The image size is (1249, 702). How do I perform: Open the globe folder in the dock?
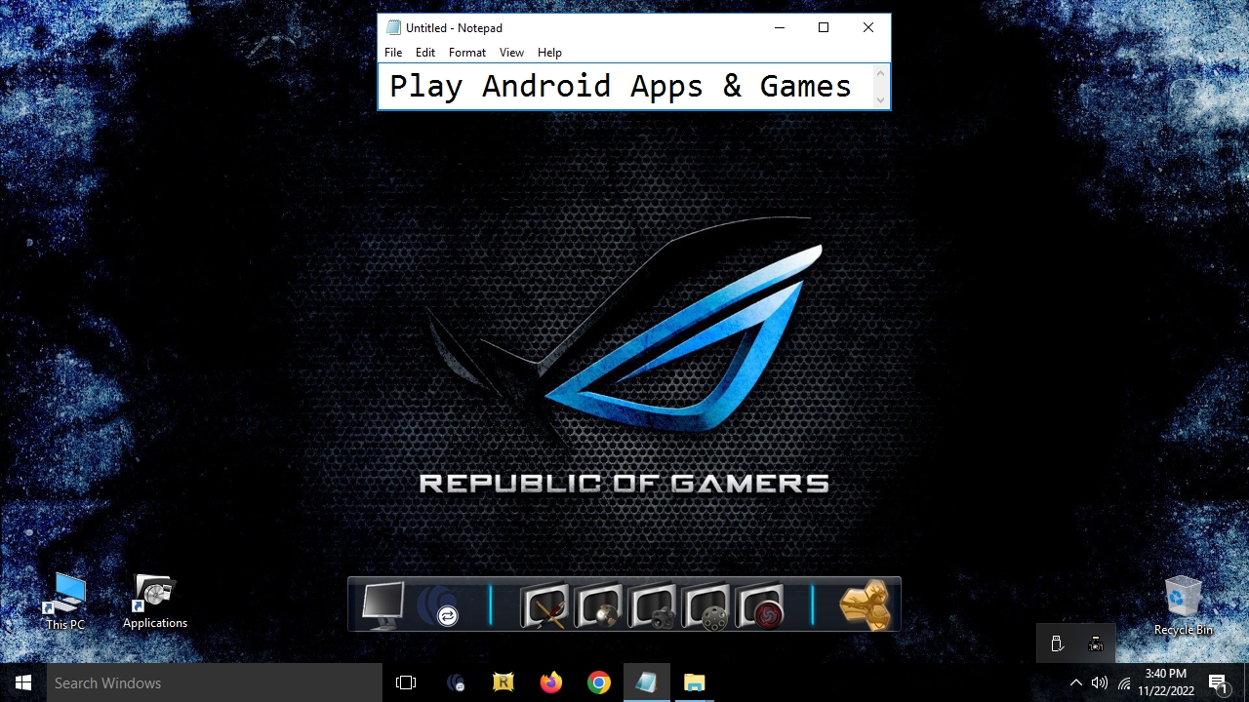pyautogui.click(x=598, y=605)
